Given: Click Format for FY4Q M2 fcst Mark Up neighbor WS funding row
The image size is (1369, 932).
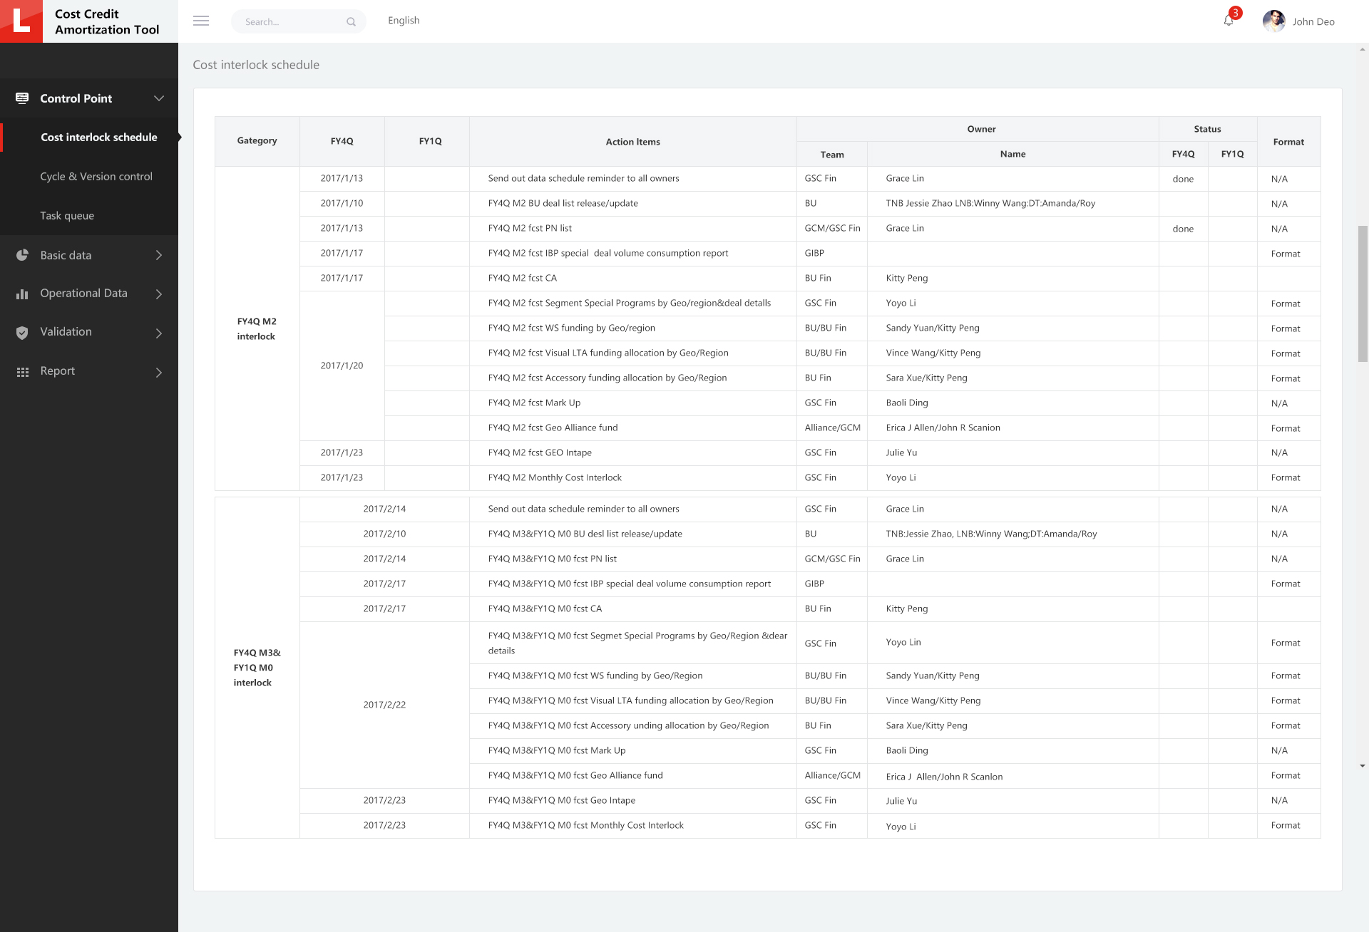Looking at the screenshot, I should coord(1285,328).
